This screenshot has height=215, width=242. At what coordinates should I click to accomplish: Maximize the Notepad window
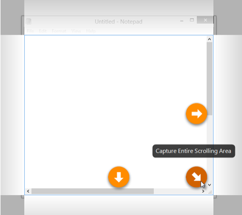coord(192,20)
